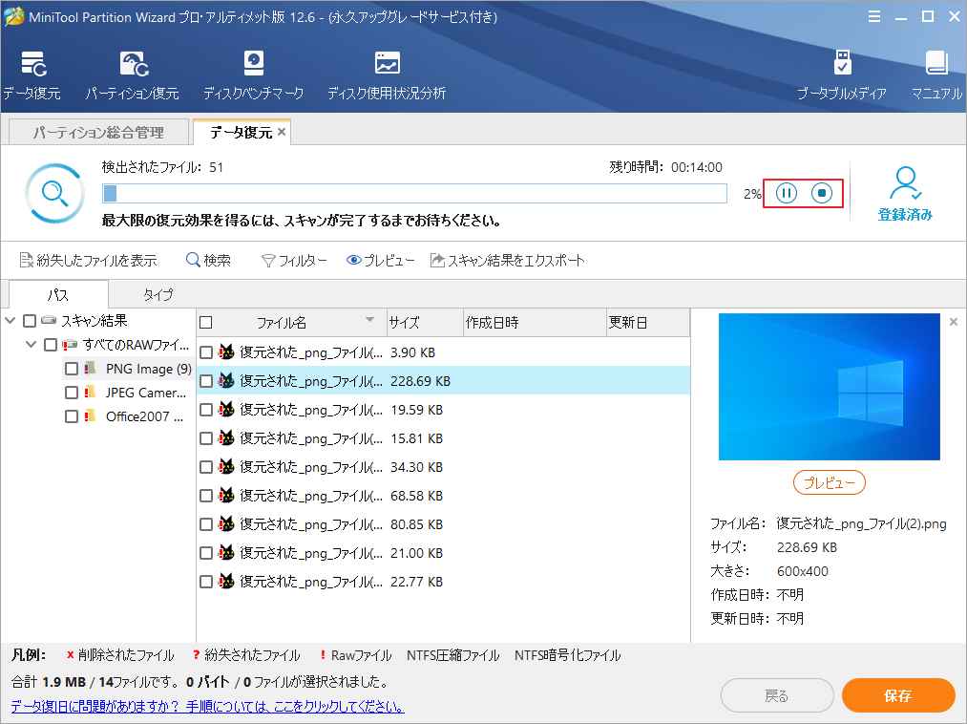Sort the list by 更新日 column

pos(648,322)
